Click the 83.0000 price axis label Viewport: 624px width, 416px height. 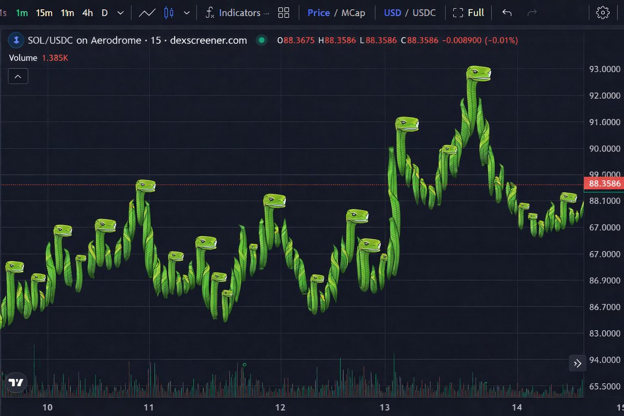[605, 333]
